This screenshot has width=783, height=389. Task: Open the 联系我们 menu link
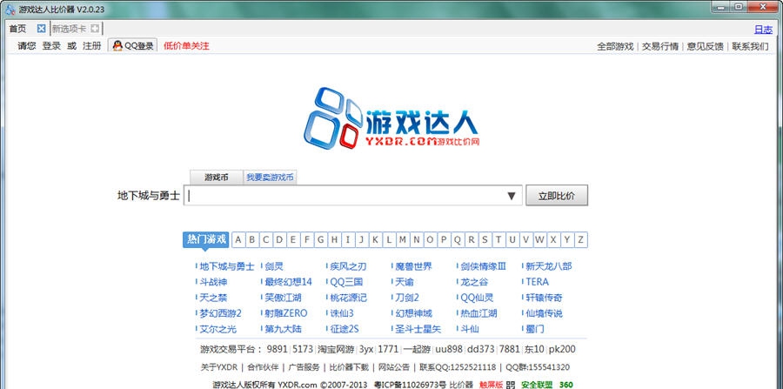750,46
